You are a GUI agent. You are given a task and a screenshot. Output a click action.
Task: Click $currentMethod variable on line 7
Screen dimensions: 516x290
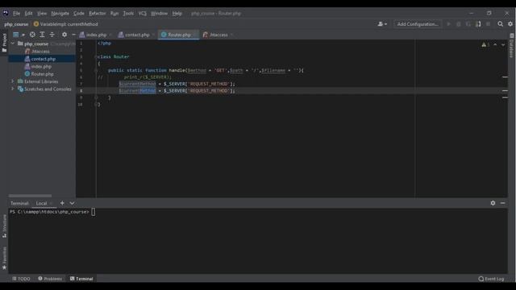pos(137,84)
